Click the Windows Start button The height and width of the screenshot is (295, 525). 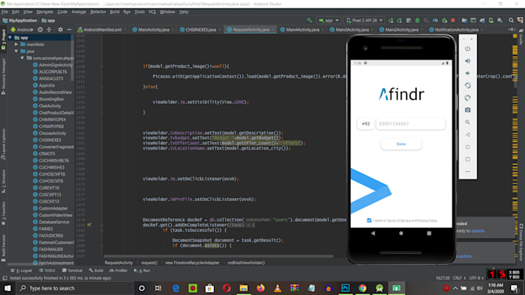point(8,288)
